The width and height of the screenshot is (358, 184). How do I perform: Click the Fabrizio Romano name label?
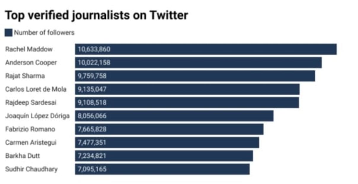pyautogui.click(x=30, y=129)
